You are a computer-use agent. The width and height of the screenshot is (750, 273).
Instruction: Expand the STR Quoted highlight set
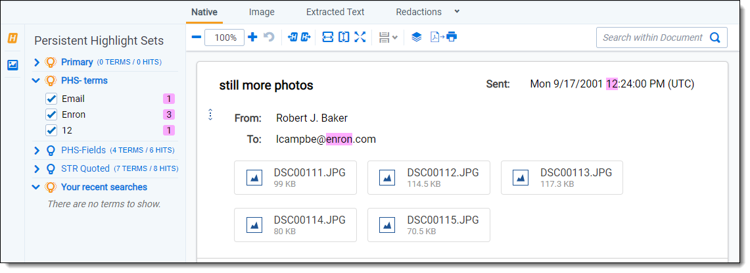pos(37,169)
